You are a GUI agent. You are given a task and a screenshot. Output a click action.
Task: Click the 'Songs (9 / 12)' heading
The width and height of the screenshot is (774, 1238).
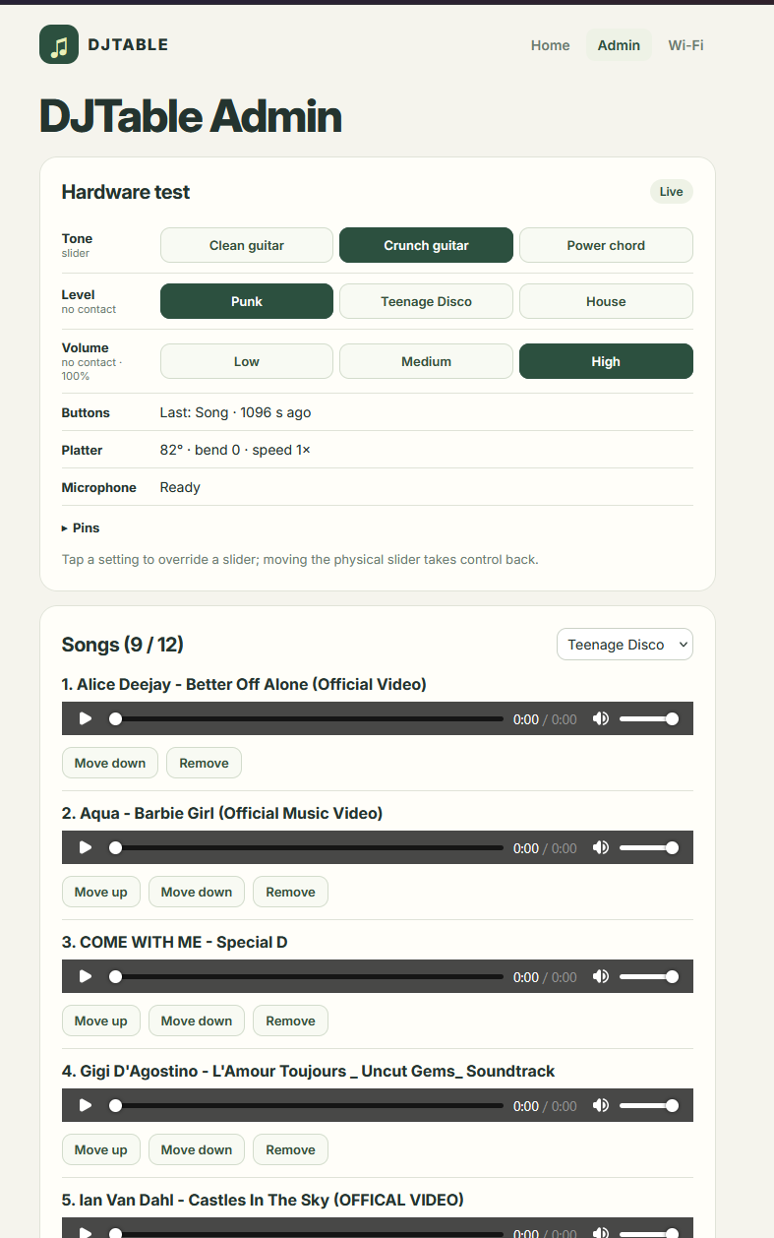pos(123,645)
